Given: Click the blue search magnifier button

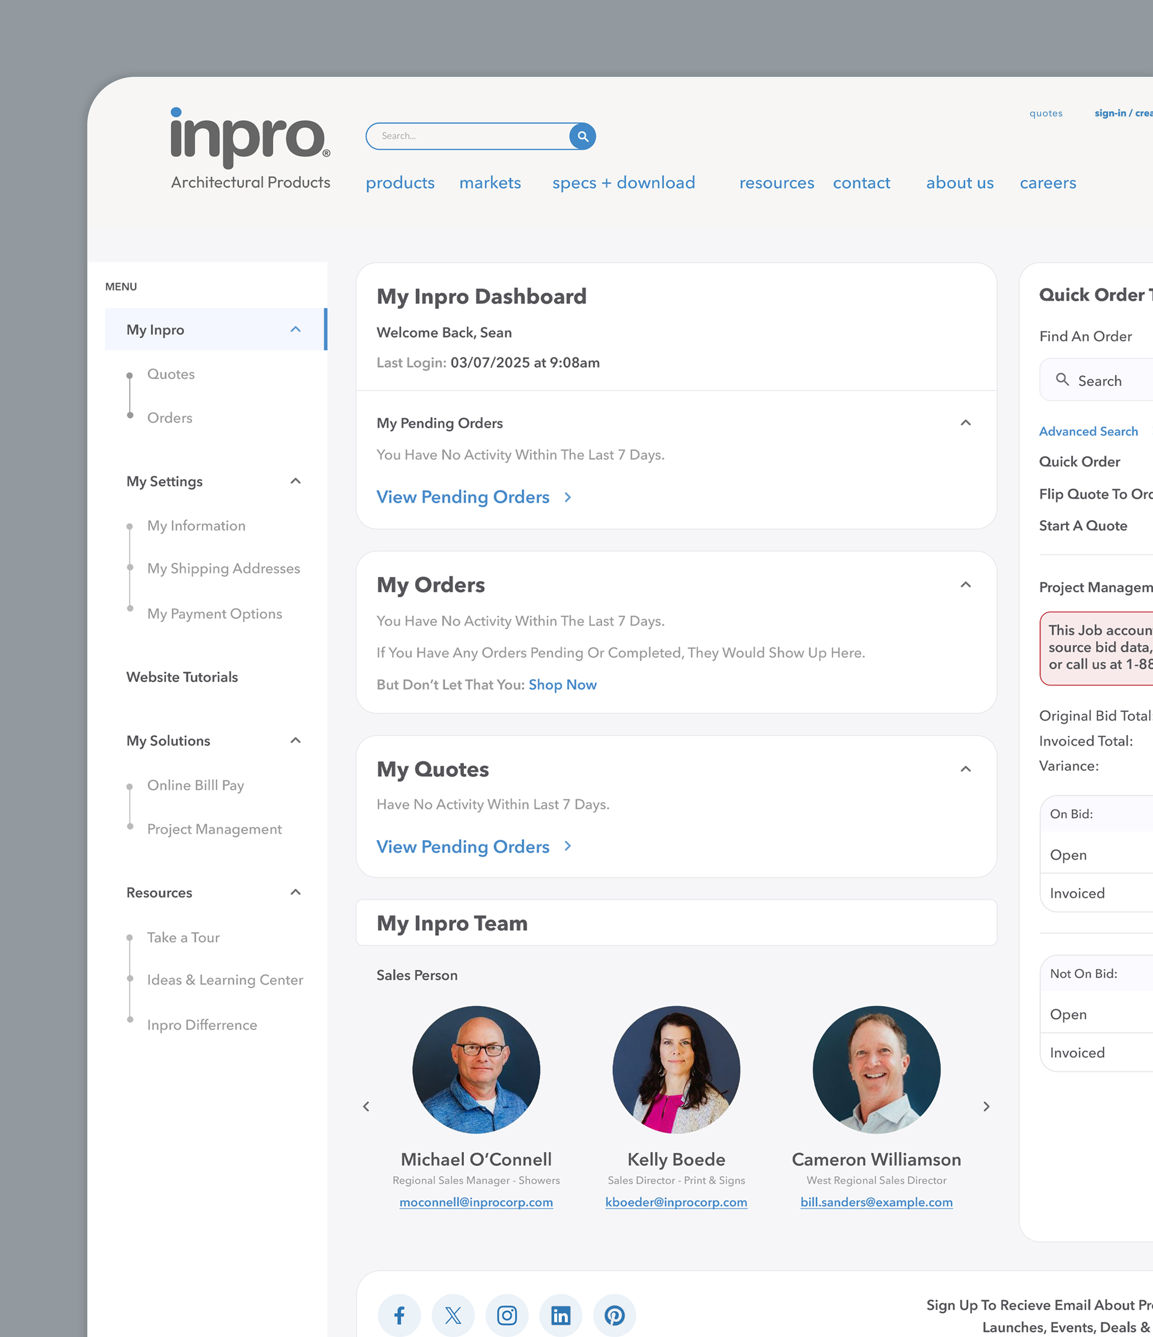Looking at the screenshot, I should [x=582, y=136].
